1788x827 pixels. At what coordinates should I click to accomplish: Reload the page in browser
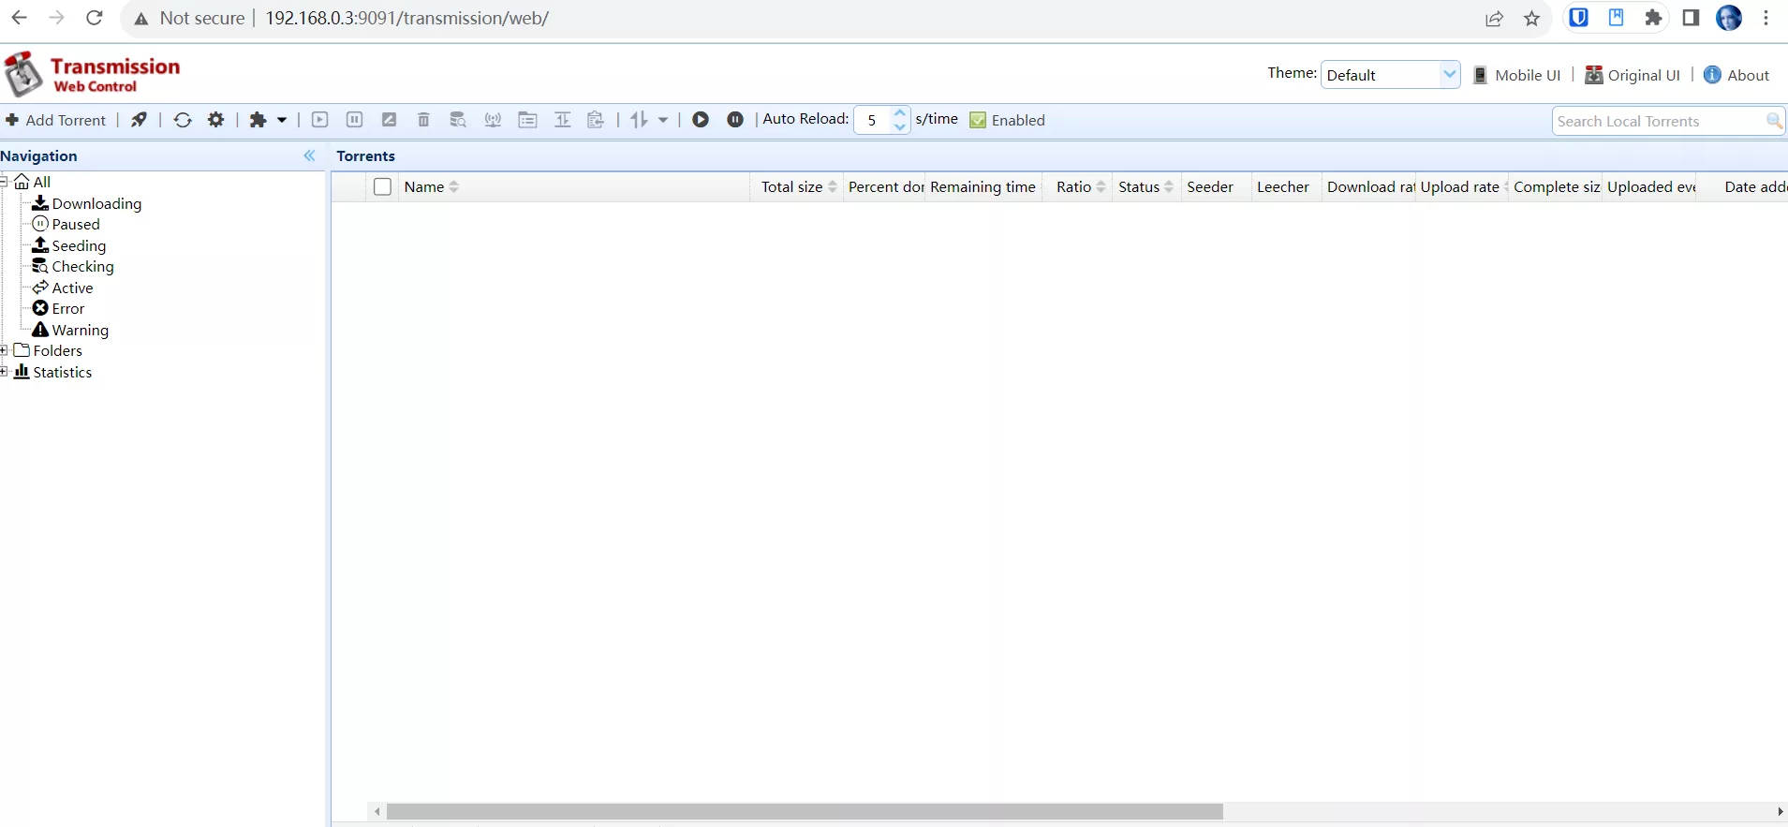[94, 18]
